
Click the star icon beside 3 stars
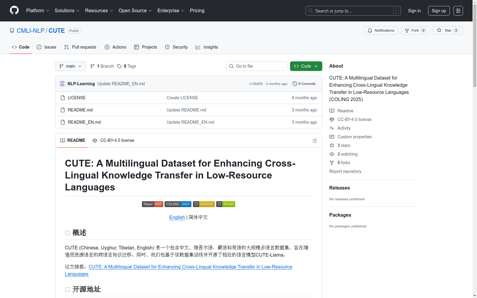coord(332,145)
